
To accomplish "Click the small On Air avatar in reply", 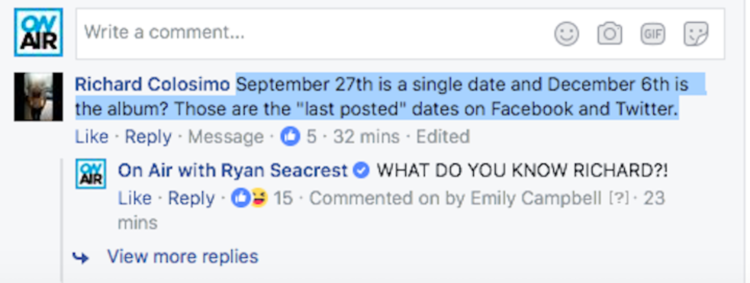I will 91,173.
